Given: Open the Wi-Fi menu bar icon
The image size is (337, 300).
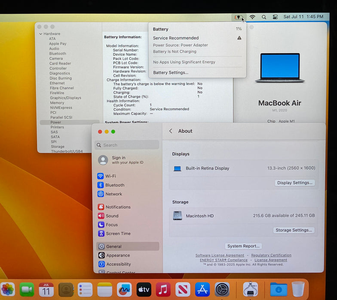Looking at the screenshot, I should (x=252, y=17).
